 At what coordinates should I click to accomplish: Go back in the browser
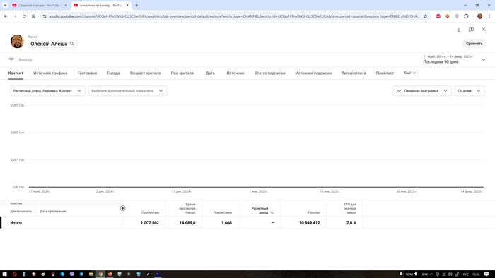(x=6, y=16)
